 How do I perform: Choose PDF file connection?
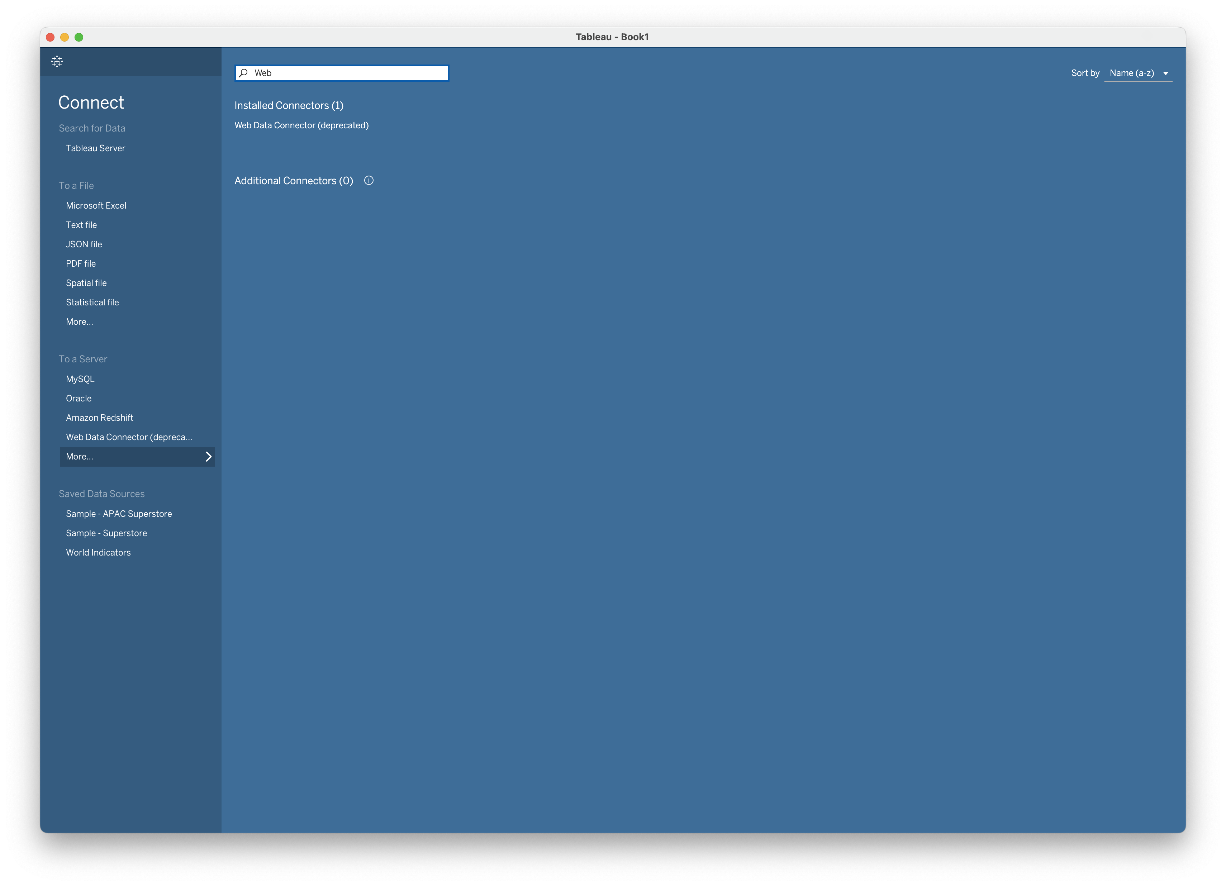[x=81, y=264]
